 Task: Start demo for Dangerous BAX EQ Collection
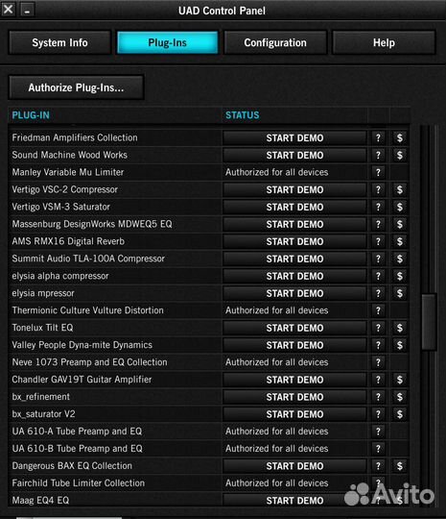(x=294, y=466)
